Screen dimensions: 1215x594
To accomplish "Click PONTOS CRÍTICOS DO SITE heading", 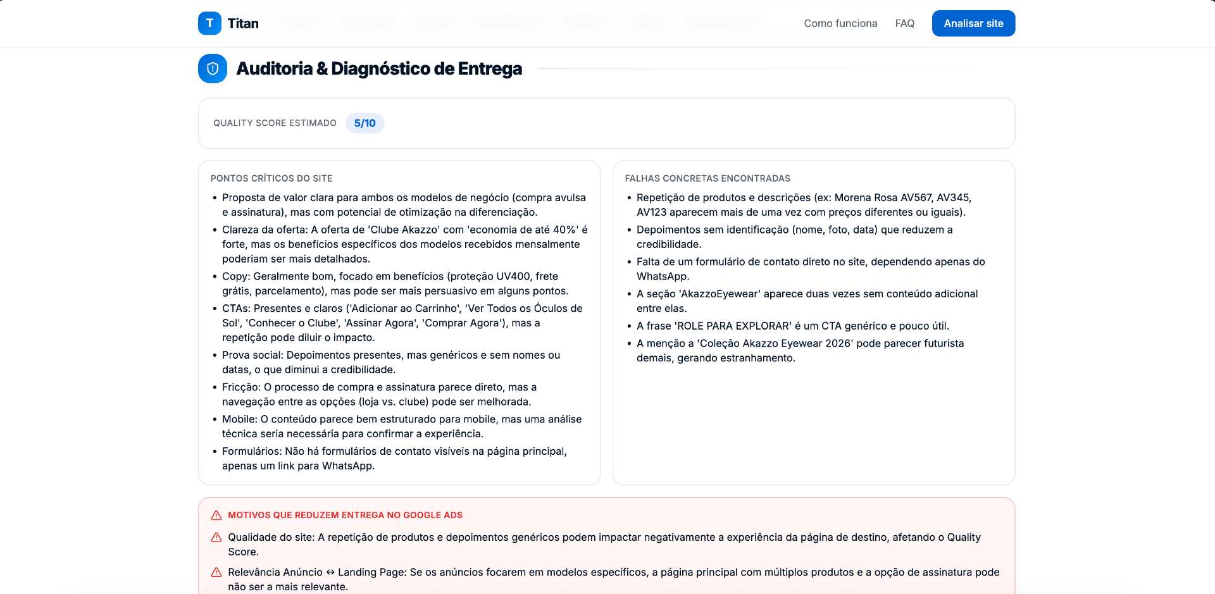I will pyautogui.click(x=271, y=178).
